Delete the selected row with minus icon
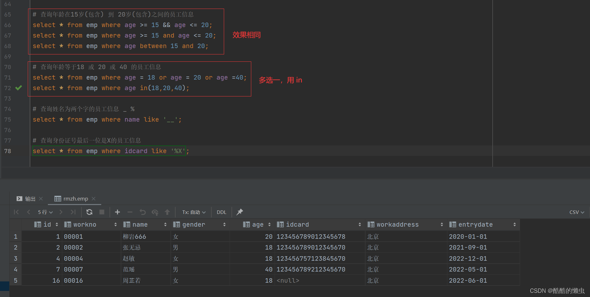The width and height of the screenshot is (590, 297). coord(130,212)
